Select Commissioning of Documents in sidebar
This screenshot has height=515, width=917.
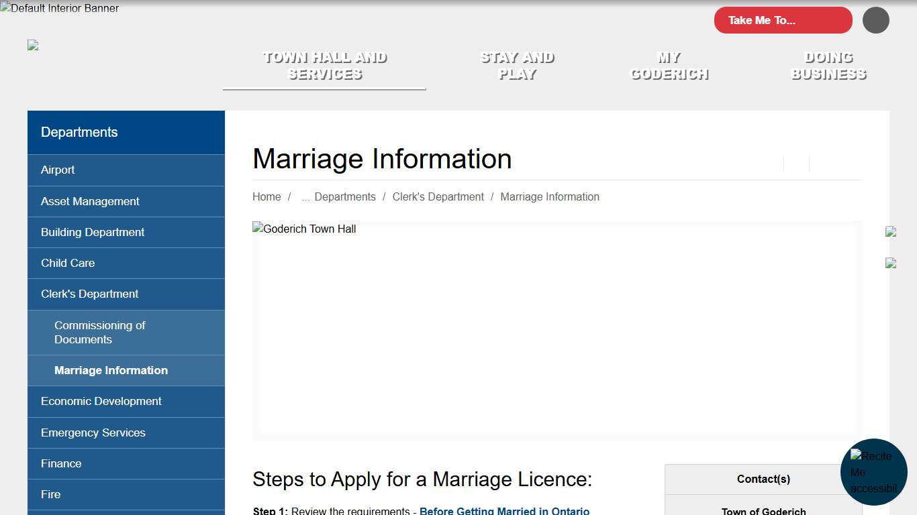(x=100, y=332)
